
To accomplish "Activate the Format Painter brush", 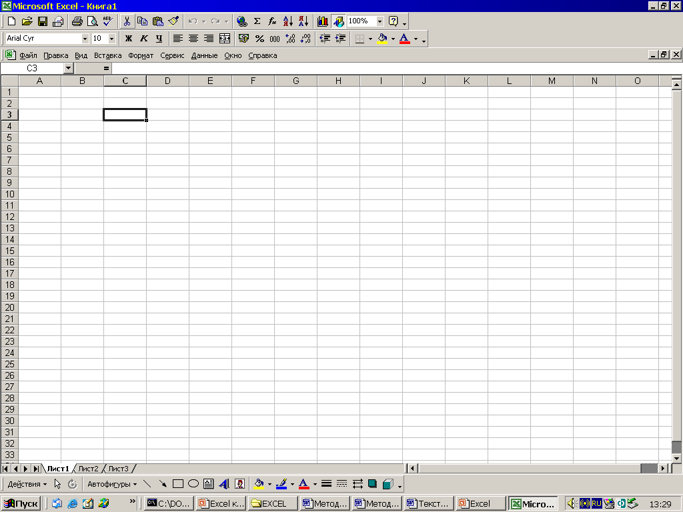I will click(x=173, y=21).
